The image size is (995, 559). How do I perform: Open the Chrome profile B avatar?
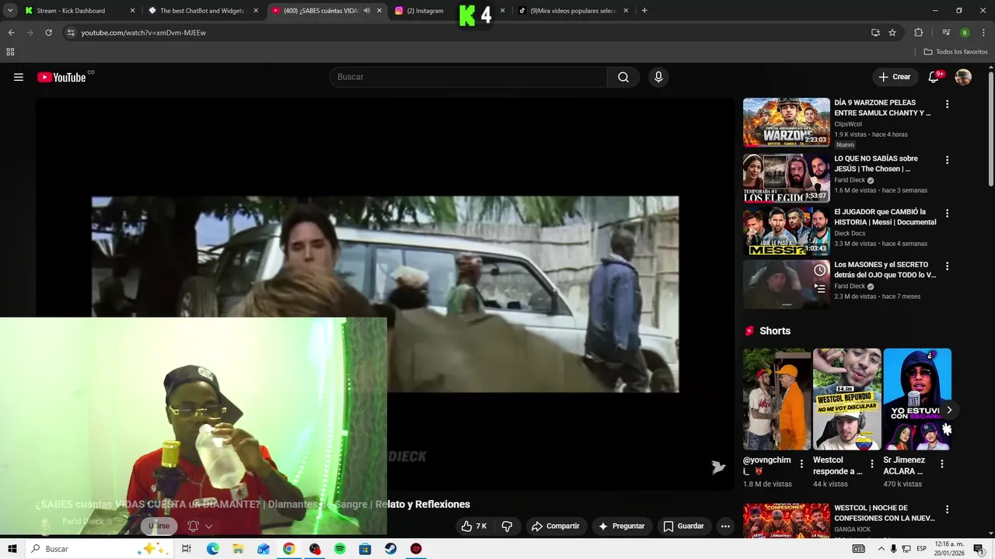(x=965, y=33)
